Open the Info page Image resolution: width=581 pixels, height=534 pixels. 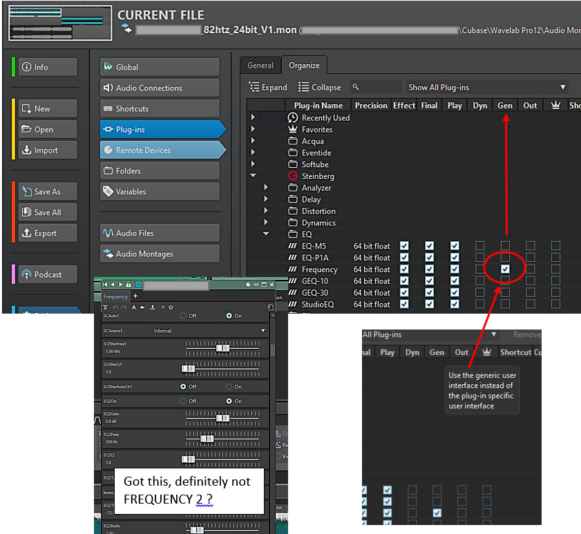coord(48,67)
